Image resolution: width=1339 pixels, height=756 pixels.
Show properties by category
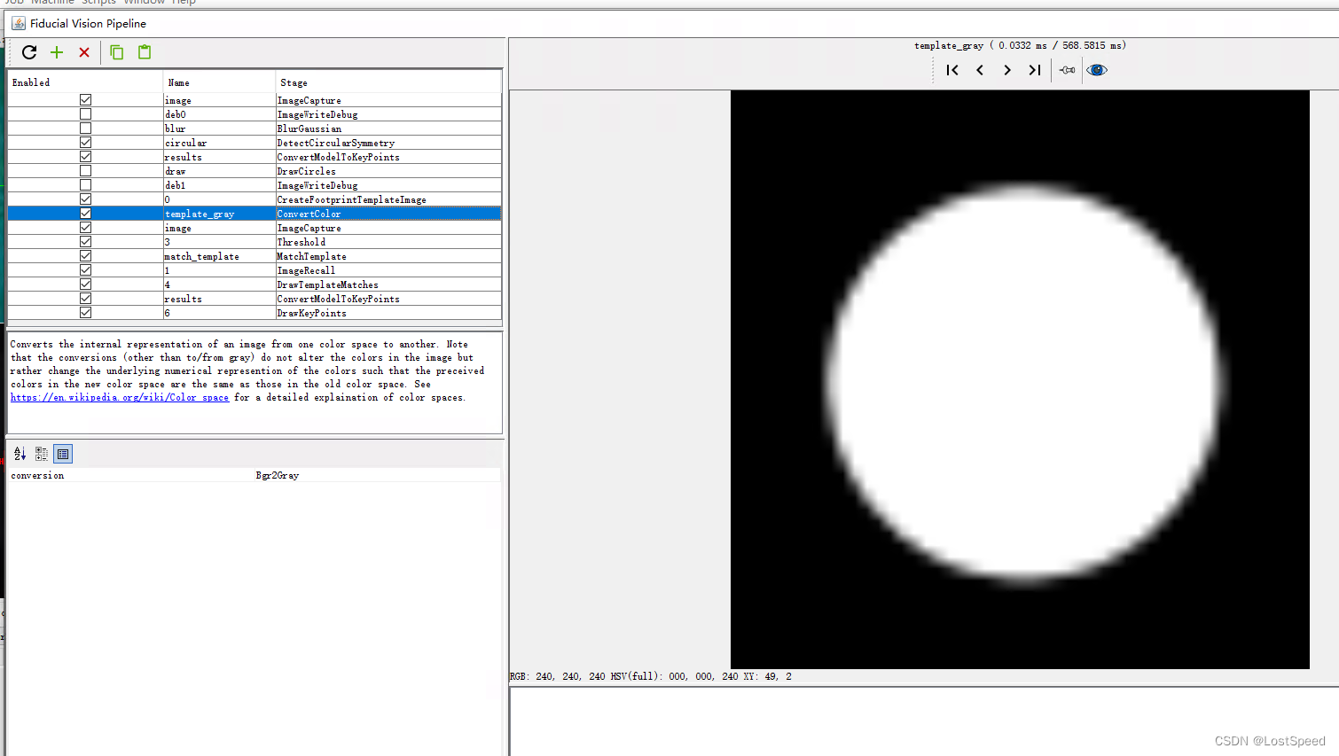[42, 454]
